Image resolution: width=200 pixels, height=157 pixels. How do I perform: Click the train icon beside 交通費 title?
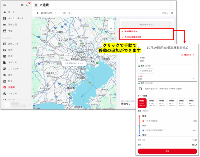(36, 5)
